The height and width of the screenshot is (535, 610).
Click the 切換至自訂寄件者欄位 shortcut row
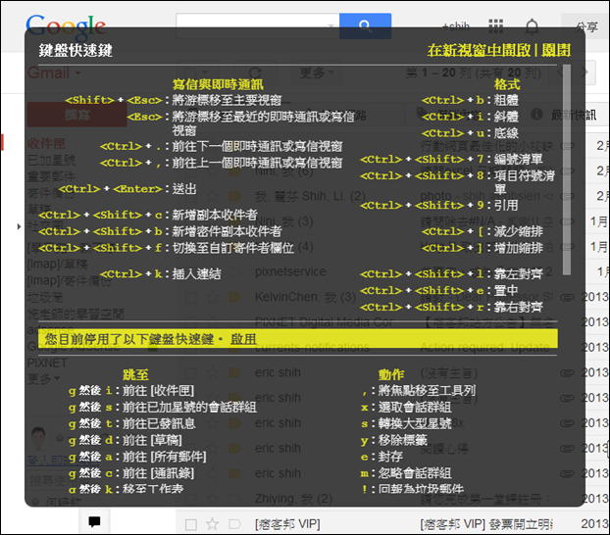point(166,248)
